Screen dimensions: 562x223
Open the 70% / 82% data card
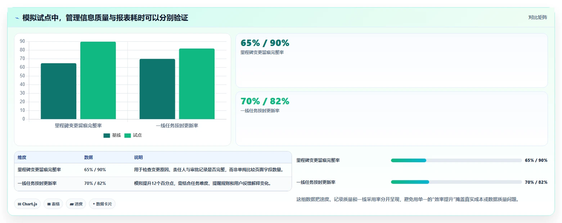[392, 119]
